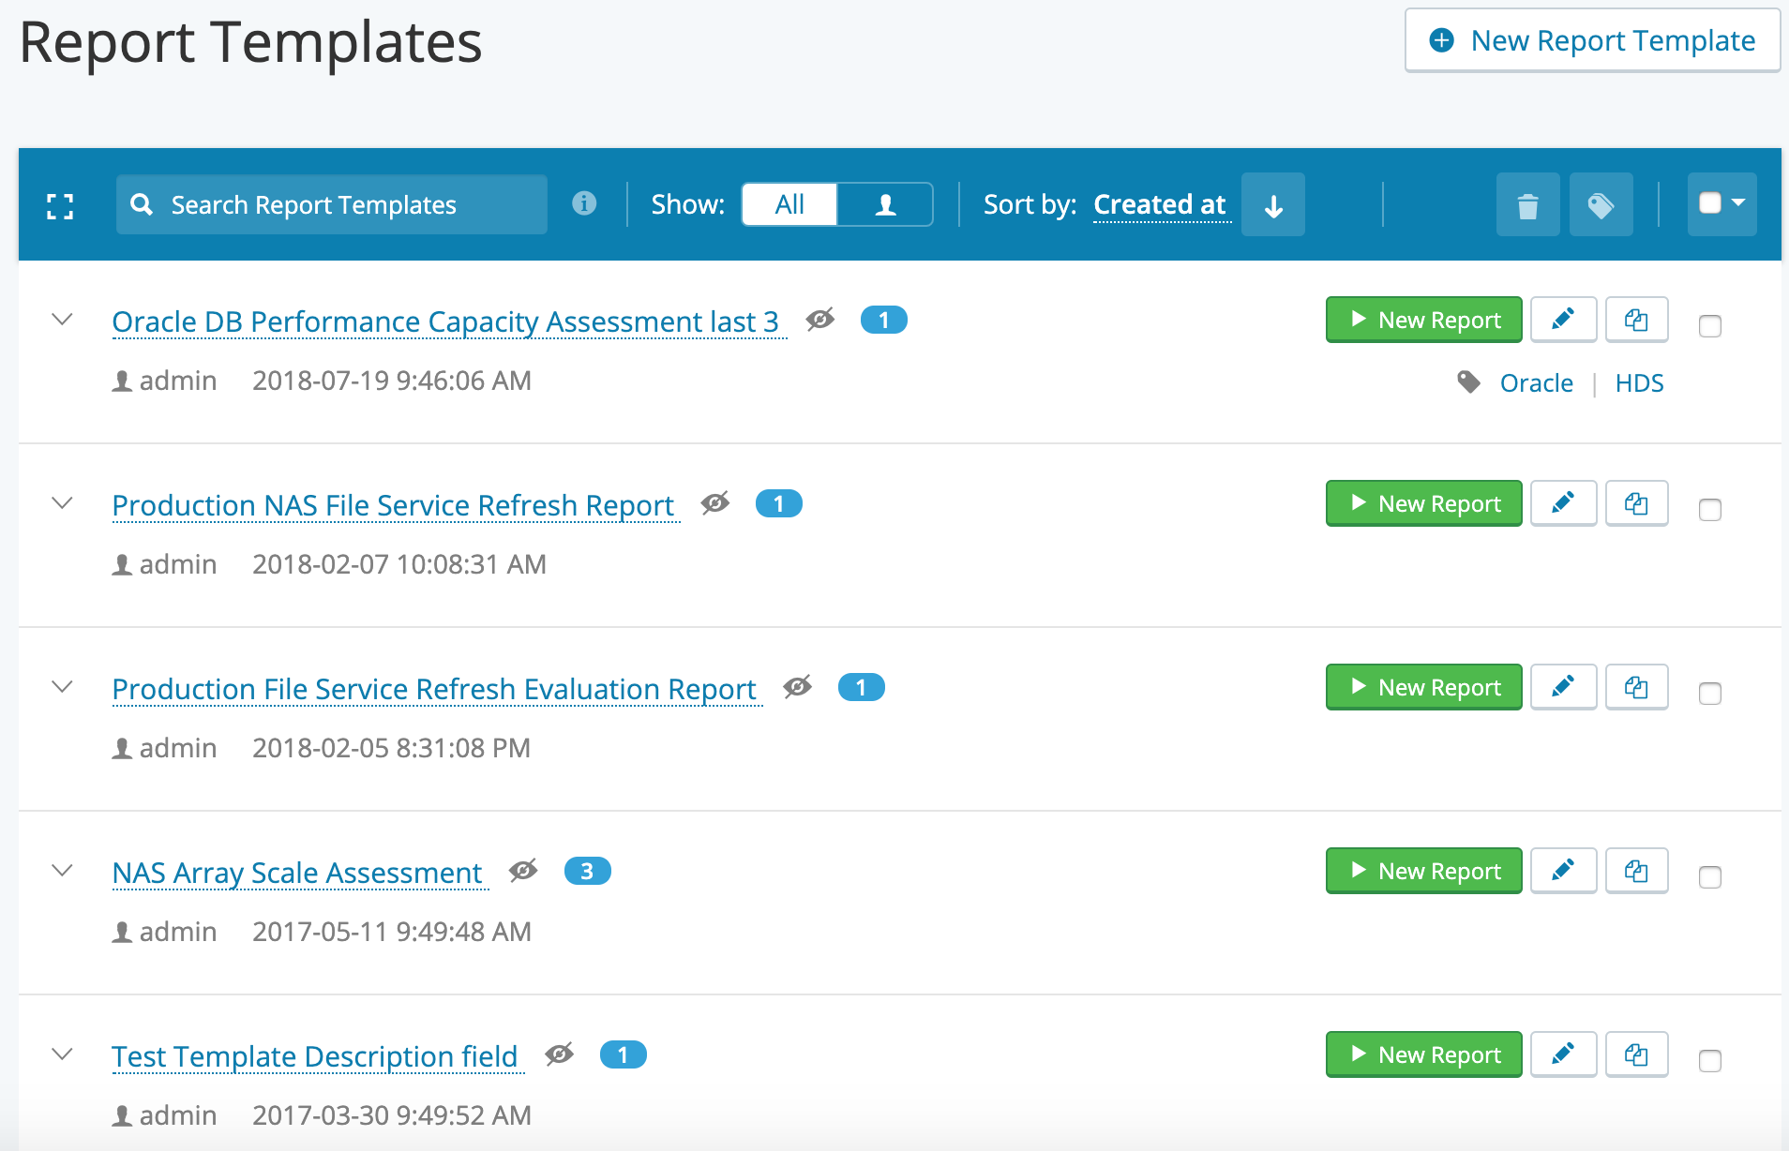Edit Test Template Description field template
Screen dimensions: 1789x1151
1563,1054
